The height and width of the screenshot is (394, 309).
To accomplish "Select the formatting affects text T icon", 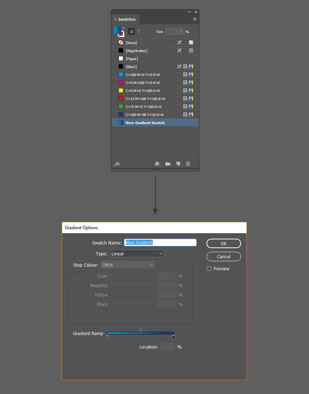I will [x=139, y=32].
